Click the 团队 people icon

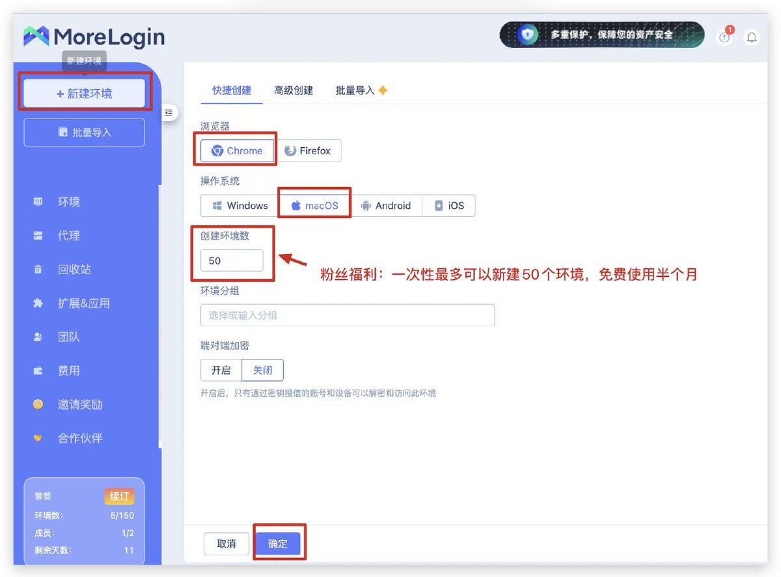[x=38, y=337]
